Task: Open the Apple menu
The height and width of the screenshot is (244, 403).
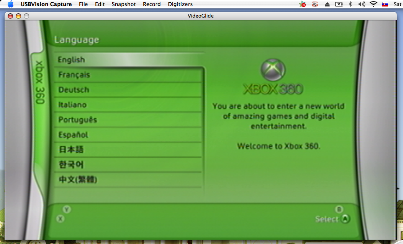Action: [11, 4]
